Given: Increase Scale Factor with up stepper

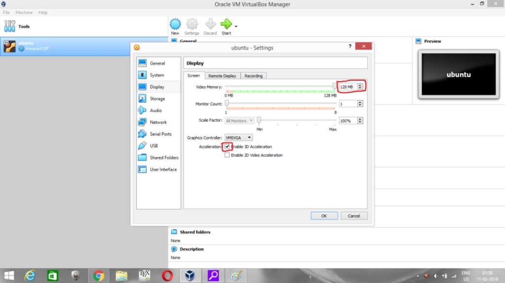Looking at the screenshot, I should [360, 119].
